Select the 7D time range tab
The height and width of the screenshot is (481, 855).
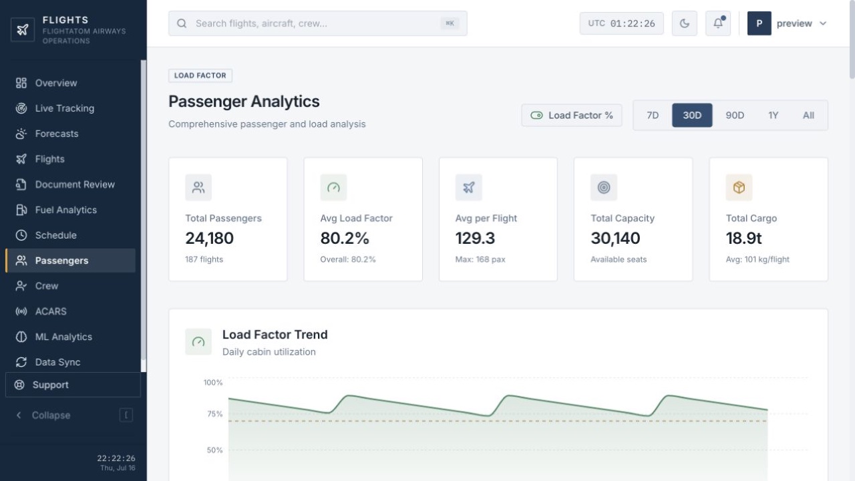click(653, 115)
